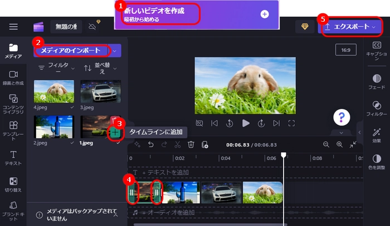Rewind 5 seconds

point(230,123)
